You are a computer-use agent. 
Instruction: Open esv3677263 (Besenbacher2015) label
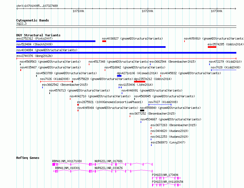tap(174, 125)
